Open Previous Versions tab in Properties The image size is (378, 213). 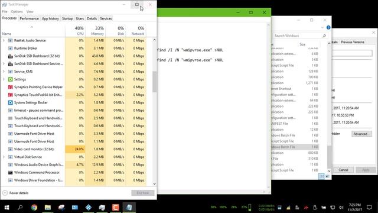[x=352, y=42]
